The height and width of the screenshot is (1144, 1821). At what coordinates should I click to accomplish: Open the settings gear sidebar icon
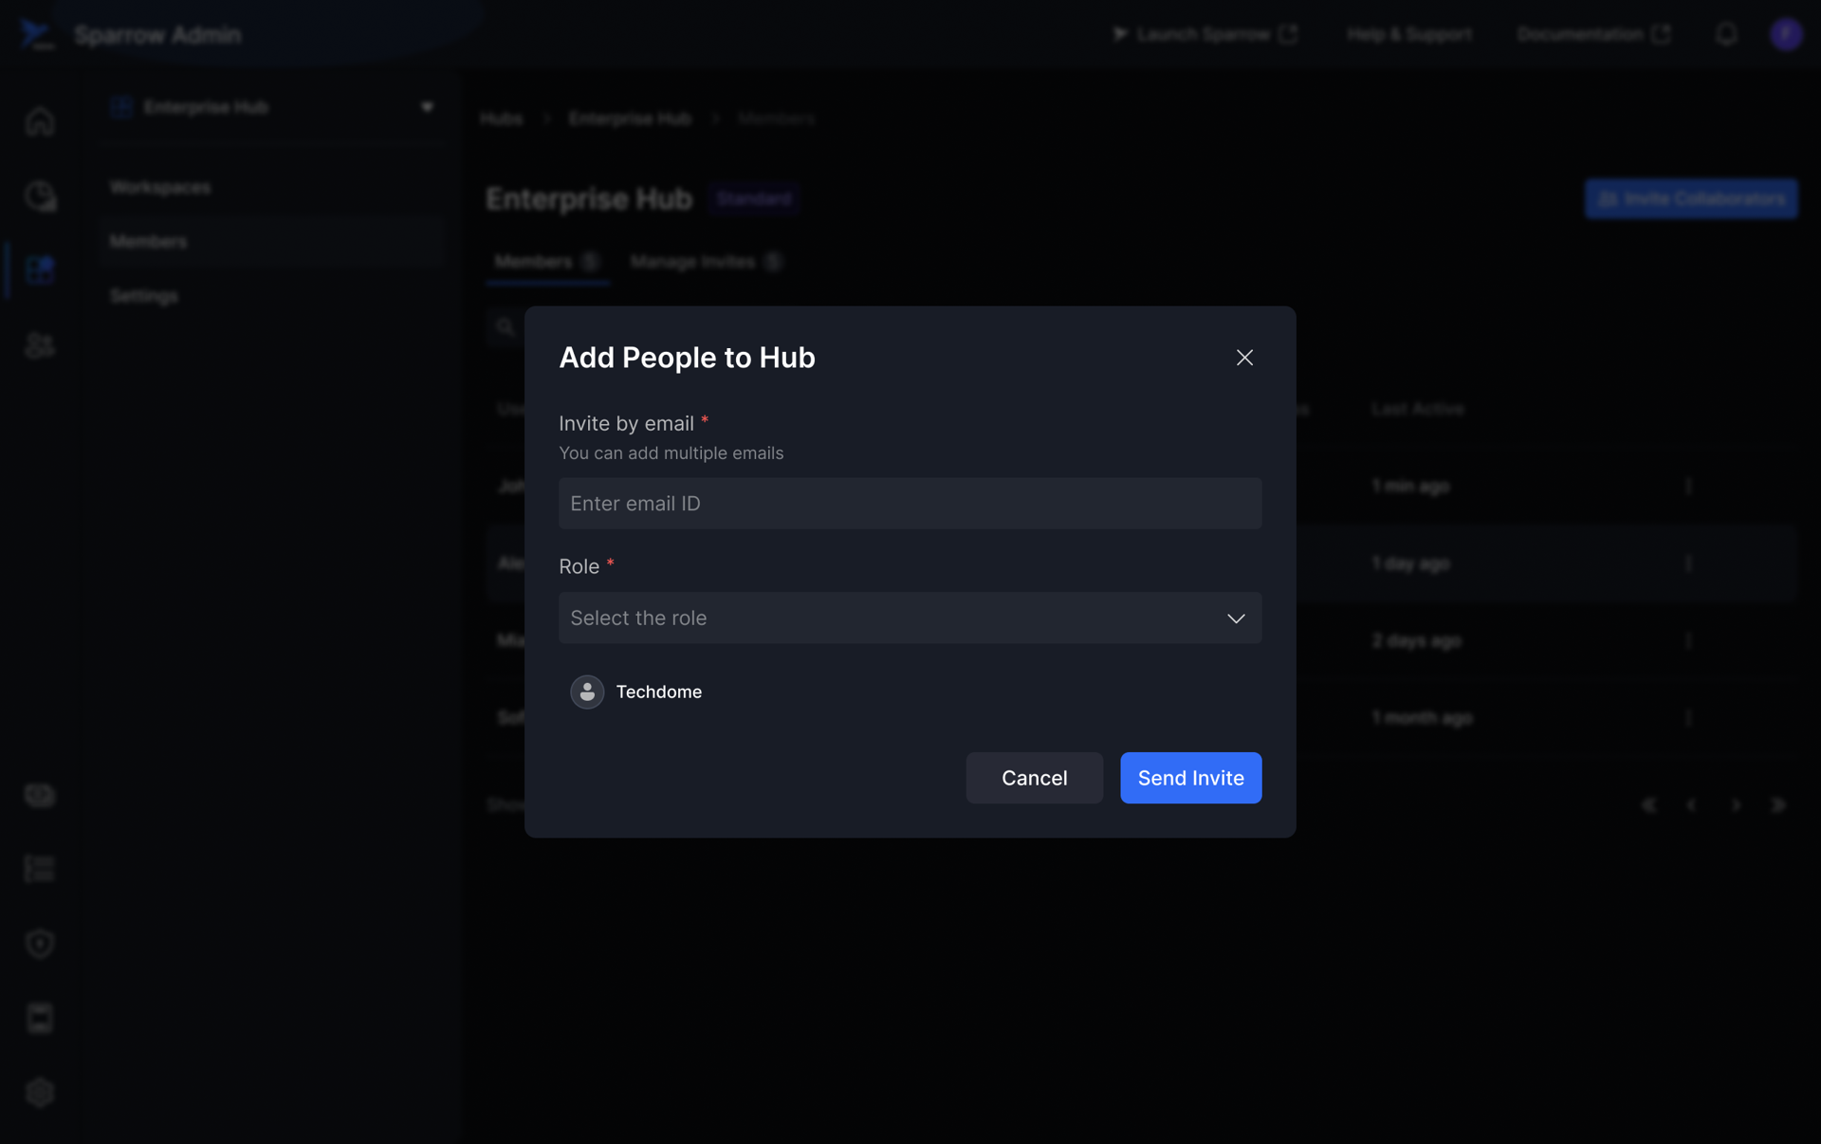[x=40, y=1093]
